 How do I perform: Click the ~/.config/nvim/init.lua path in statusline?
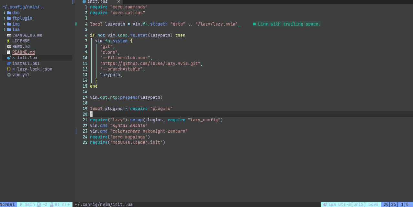pos(104,204)
